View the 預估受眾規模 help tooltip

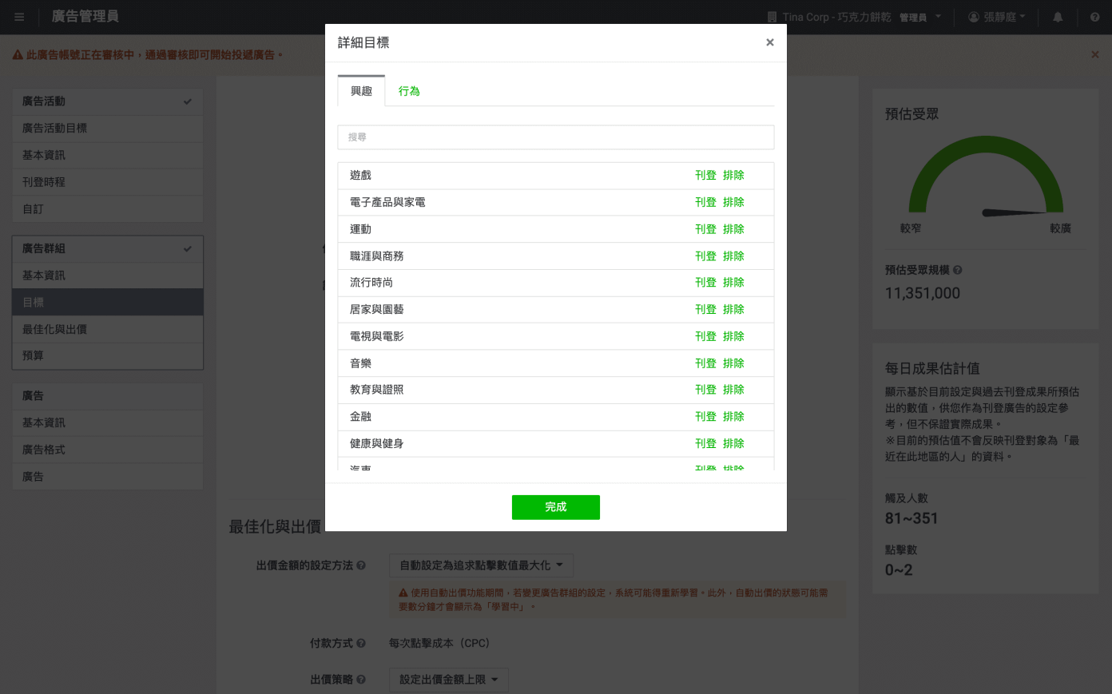(x=957, y=271)
